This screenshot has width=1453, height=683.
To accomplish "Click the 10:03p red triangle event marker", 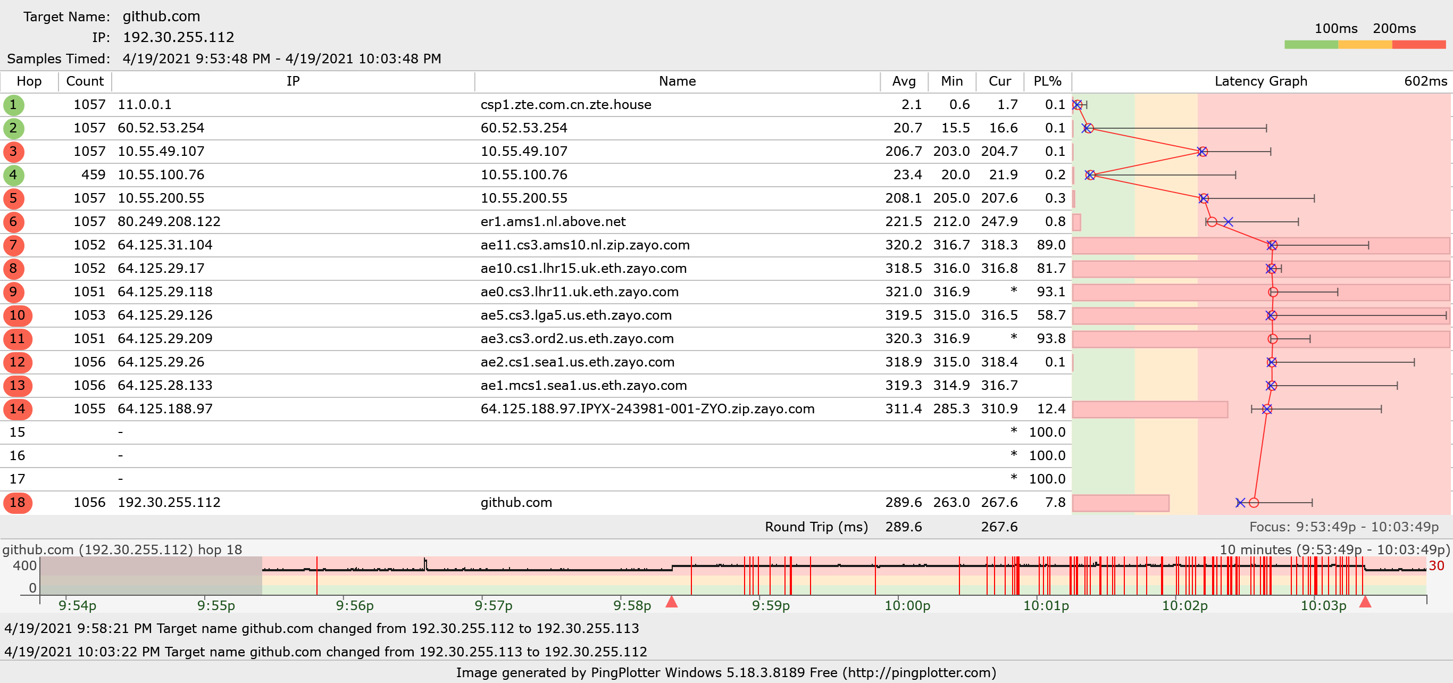I will [x=1365, y=602].
